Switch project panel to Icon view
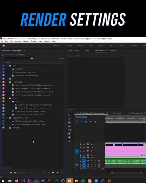This screenshot has width=146, height=183. [x=11, y=173]
